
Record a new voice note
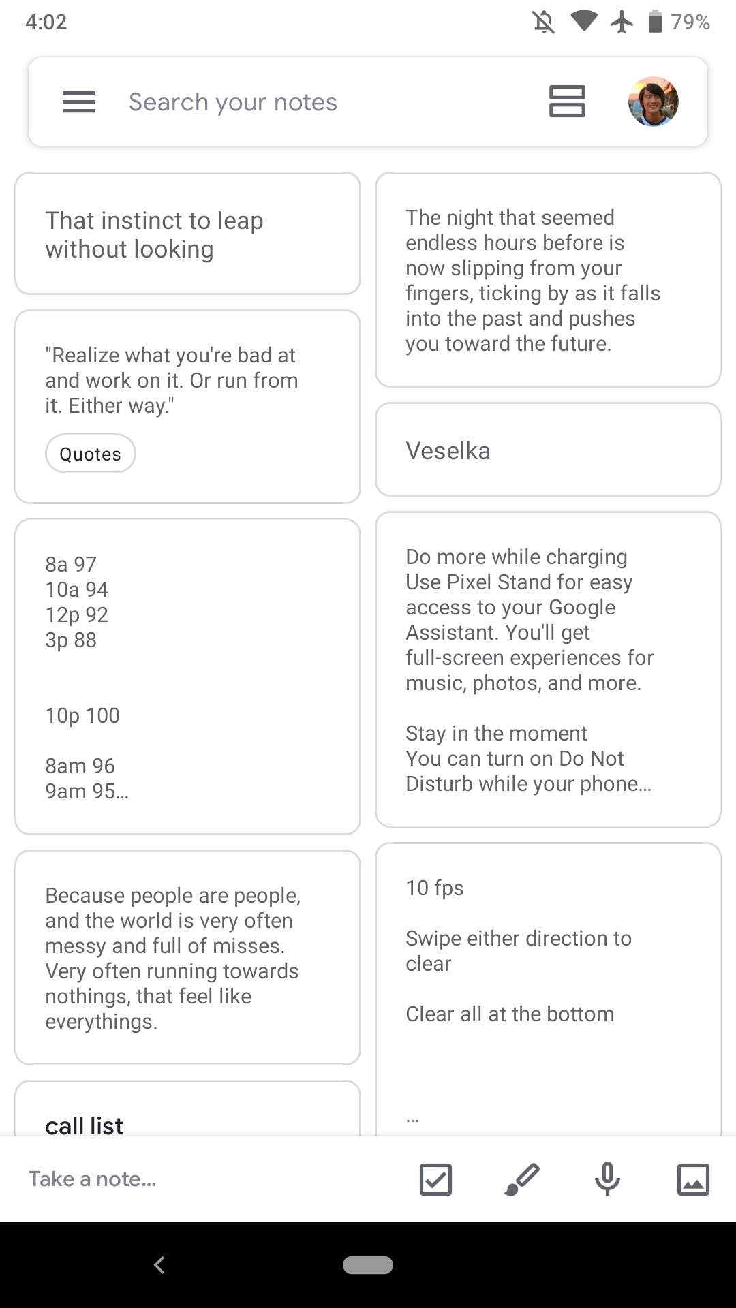click(x=607, y=1179)
